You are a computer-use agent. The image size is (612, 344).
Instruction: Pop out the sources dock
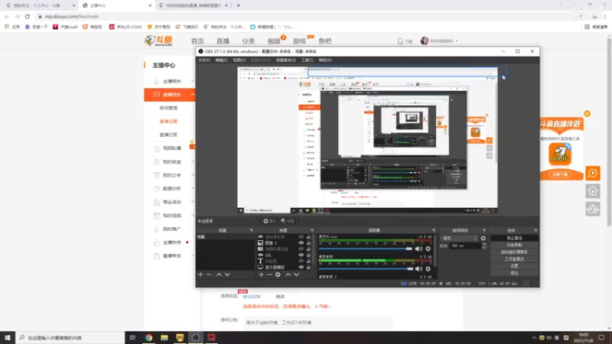click(x=312, y=231)
